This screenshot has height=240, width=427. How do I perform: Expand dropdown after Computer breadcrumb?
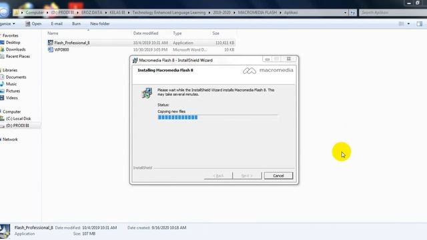pos(47,13)
